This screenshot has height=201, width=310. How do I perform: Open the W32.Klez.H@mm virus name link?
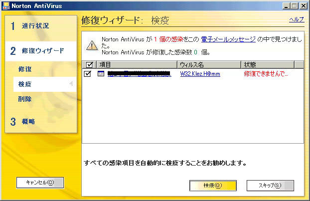point(200,74)
